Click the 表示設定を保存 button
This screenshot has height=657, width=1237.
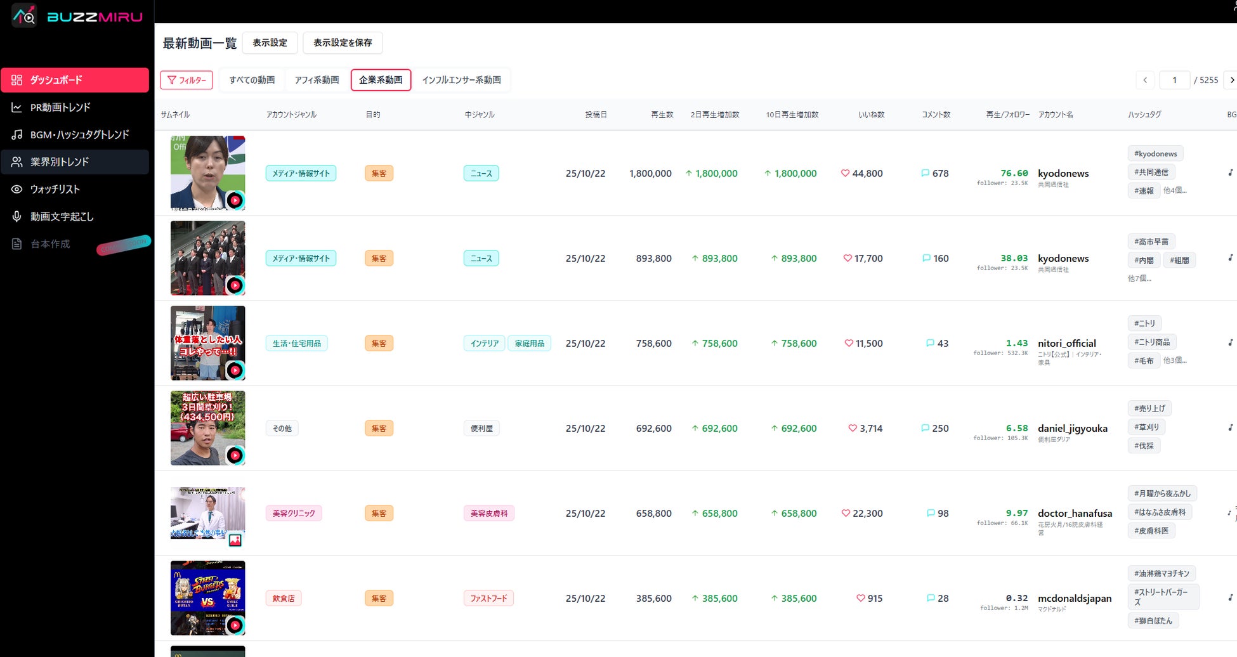click(343, 42)
